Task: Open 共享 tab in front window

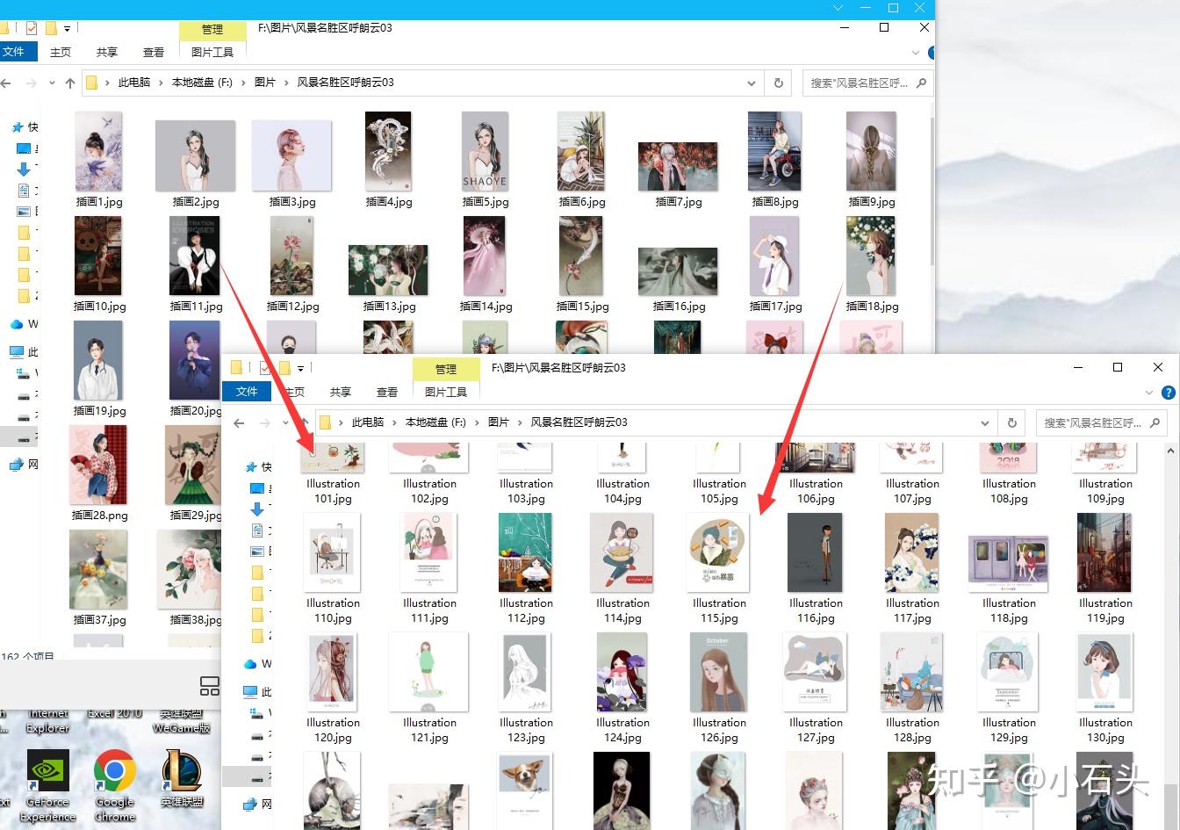Action: click(x=341, y=393)
